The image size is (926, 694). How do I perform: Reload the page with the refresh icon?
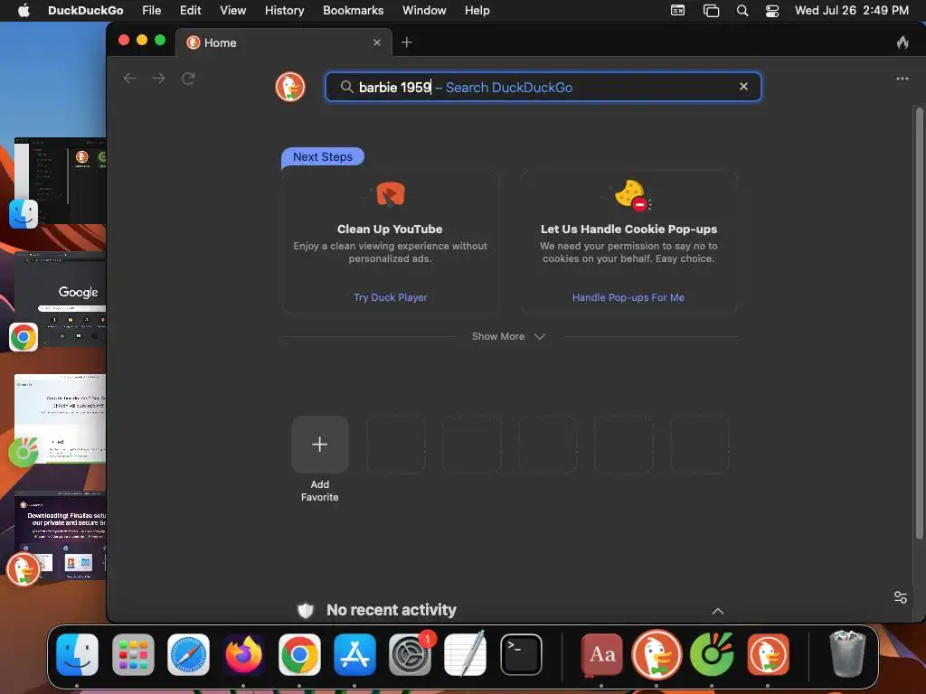[188, 79]
